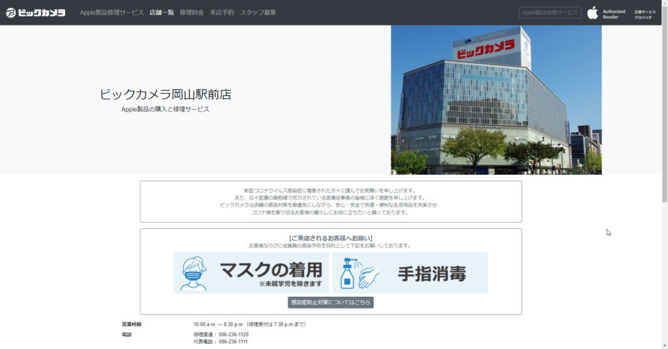The height and width of the screenshot is (349, 668).
Task: Click the 修理直通 086-236-1120 number
Action: tap(220, 335)
